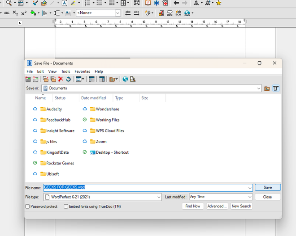Click the Find Now button

click(x=193, y=206)
